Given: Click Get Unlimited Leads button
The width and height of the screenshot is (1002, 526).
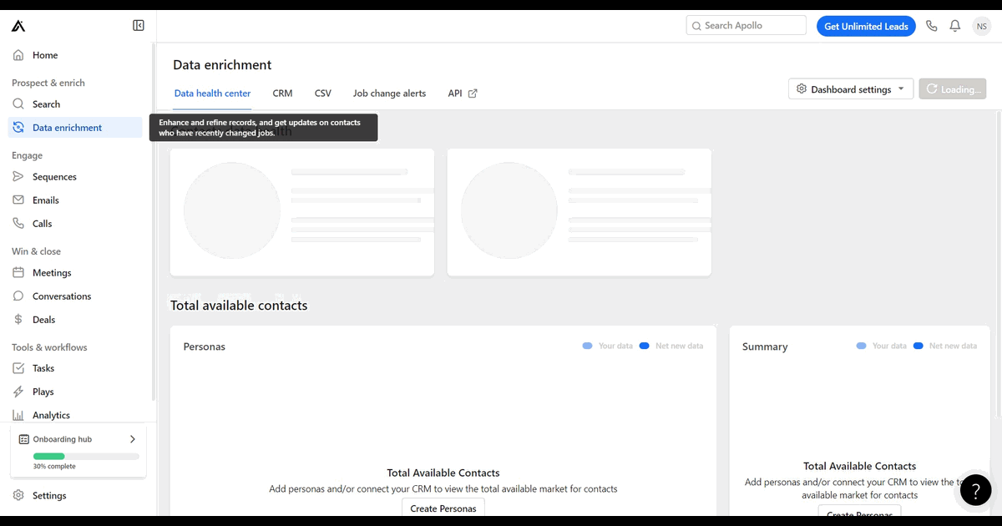Looking at the screenshot, I should pos(866,26).
